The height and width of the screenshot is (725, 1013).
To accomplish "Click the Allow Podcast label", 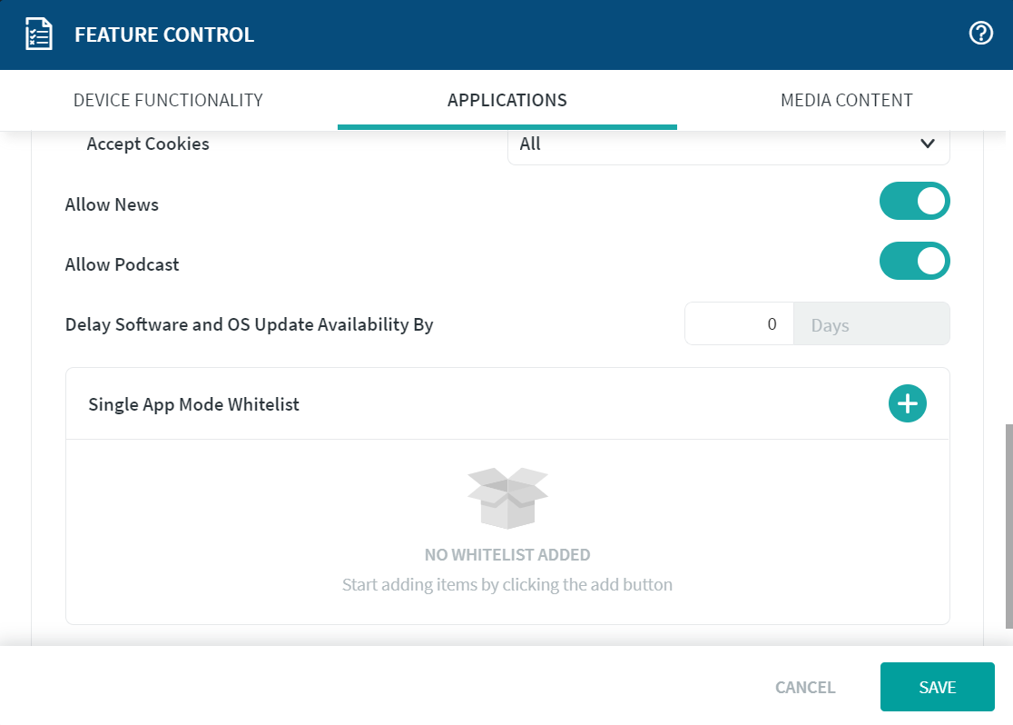I will tap(122, 264).
